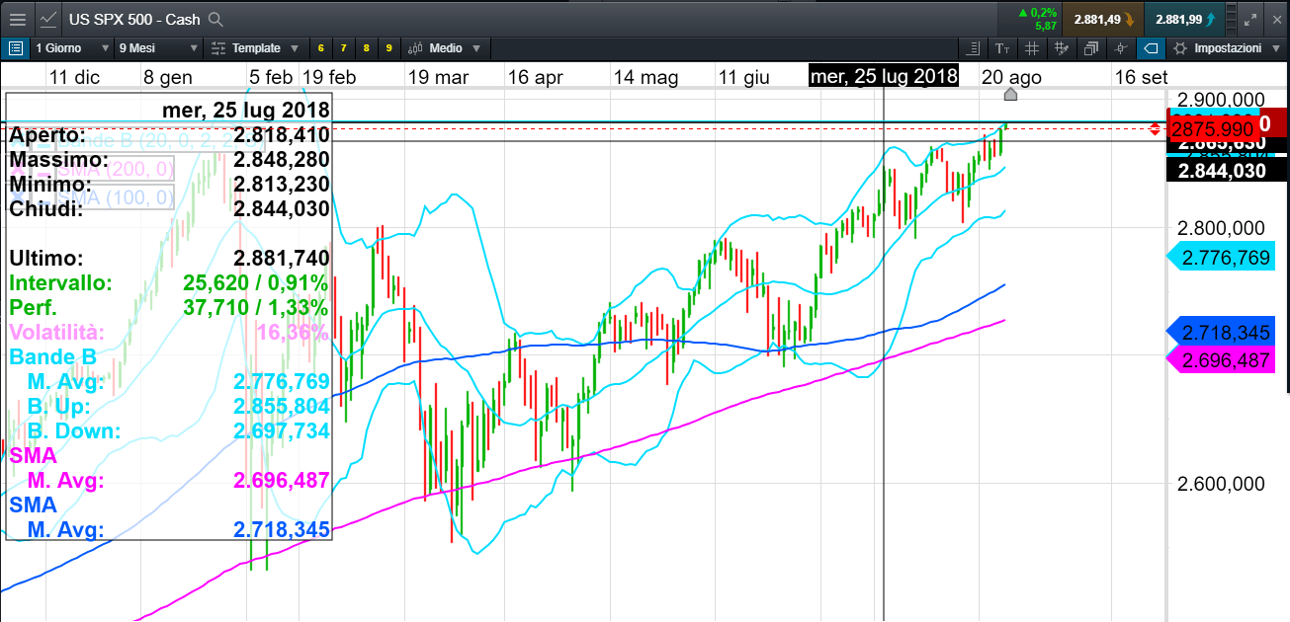Click the Massimo value 2.848,280
This screenshot has width=1290, height=622.
(282, 160)
